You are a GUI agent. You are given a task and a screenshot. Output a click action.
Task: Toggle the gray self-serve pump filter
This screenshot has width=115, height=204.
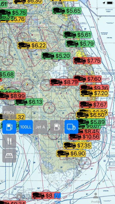[x=57, y=127]
